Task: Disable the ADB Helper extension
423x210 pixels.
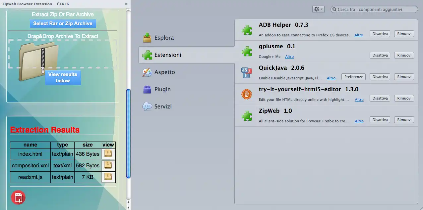Action: pos(380,34)
